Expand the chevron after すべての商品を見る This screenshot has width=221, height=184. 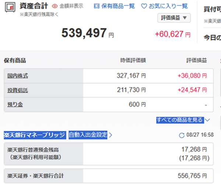coord(207,120)
